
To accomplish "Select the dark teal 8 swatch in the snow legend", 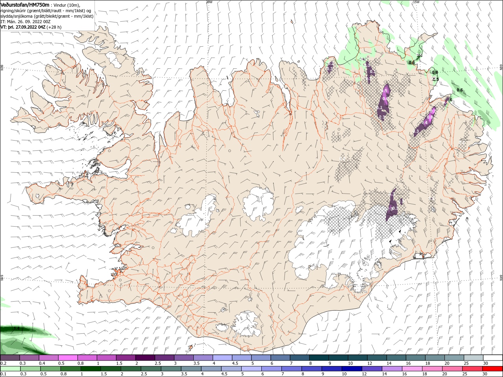I will pyautogui.click(x=319, y=358).
